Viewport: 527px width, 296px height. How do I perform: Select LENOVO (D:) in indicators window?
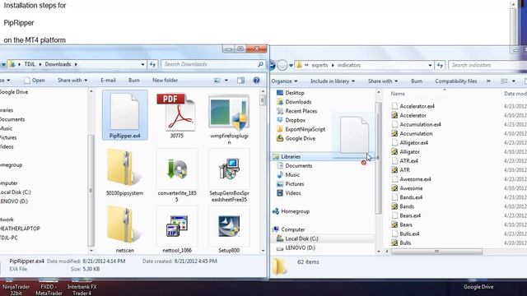296,247
